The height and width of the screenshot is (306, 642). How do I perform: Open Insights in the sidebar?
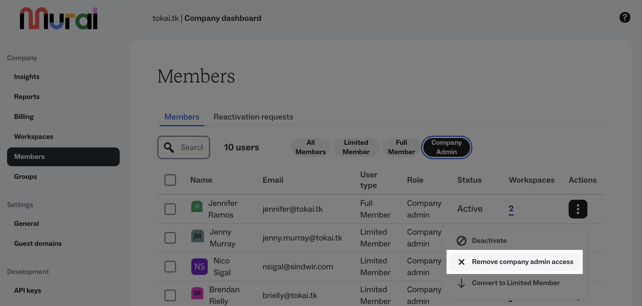(x=27, y=77)
